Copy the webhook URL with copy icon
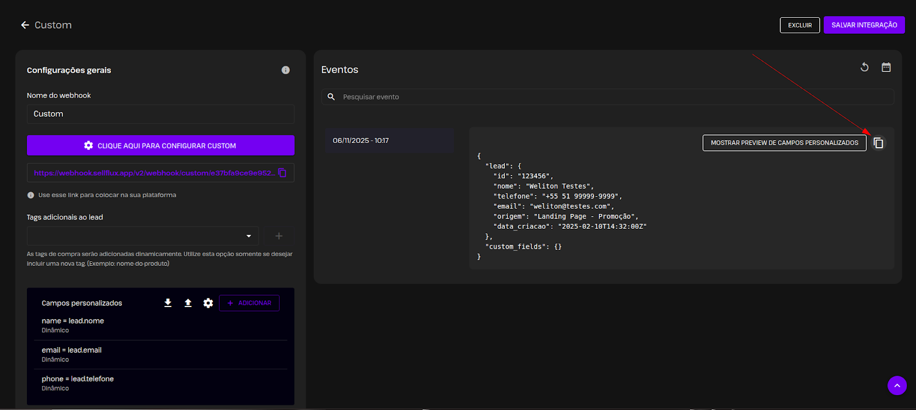This screenshot has height=410, width=916. click(282, 173)
